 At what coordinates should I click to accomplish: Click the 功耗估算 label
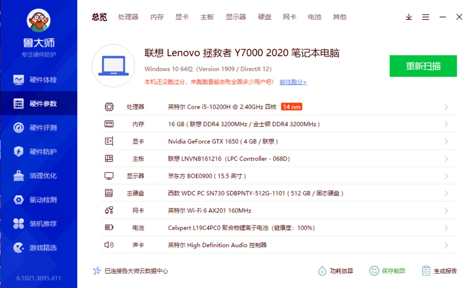342,271
